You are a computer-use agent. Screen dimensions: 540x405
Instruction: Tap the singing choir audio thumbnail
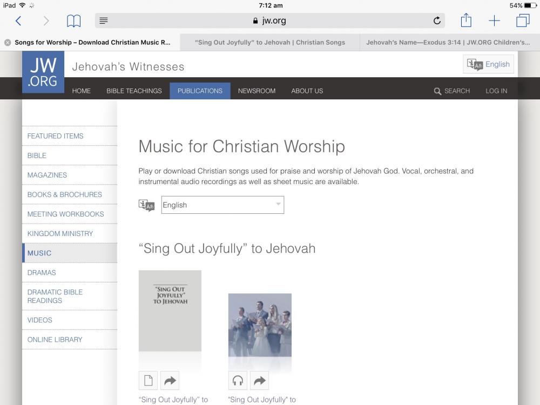[260, 325]
